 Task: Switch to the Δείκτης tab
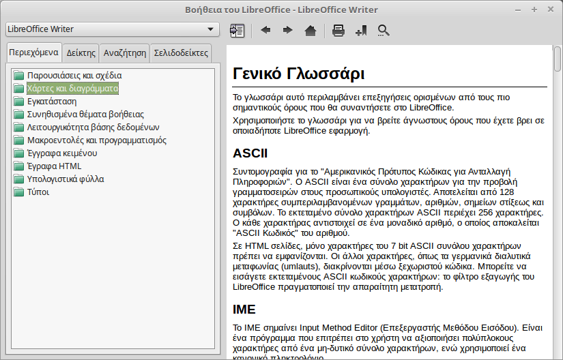(x=81, y=53)
